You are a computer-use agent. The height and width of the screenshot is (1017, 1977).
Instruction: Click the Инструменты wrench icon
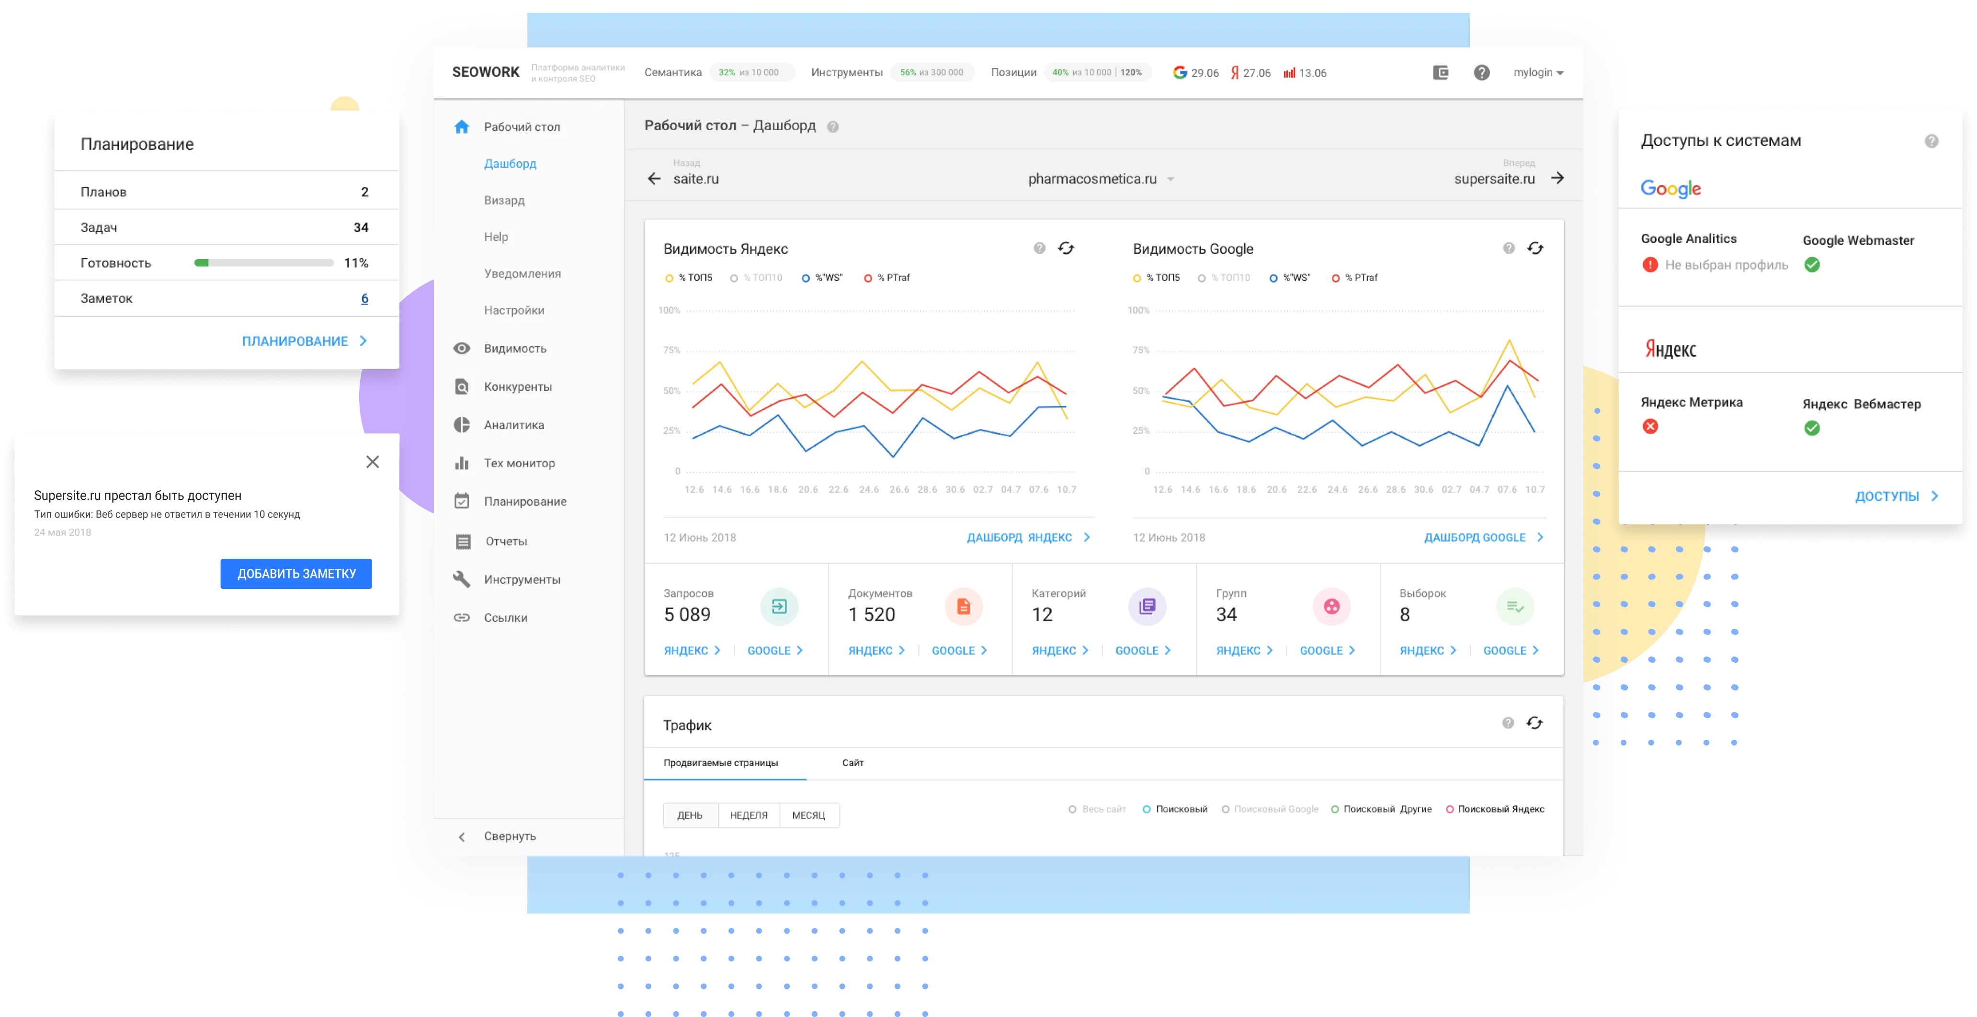(x=462, y=579)
